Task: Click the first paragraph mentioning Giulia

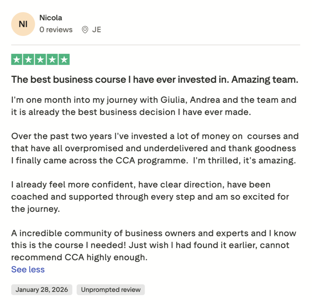Action: (x=154, y=106)
